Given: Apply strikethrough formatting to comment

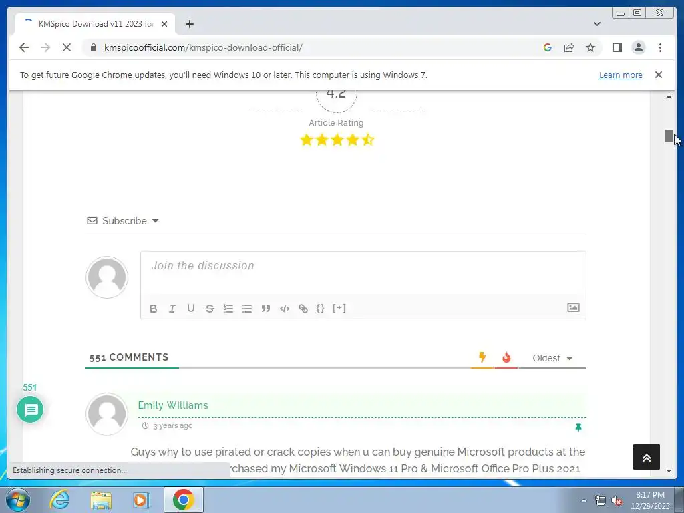Looking at the screenshot, I should point(209,309).
